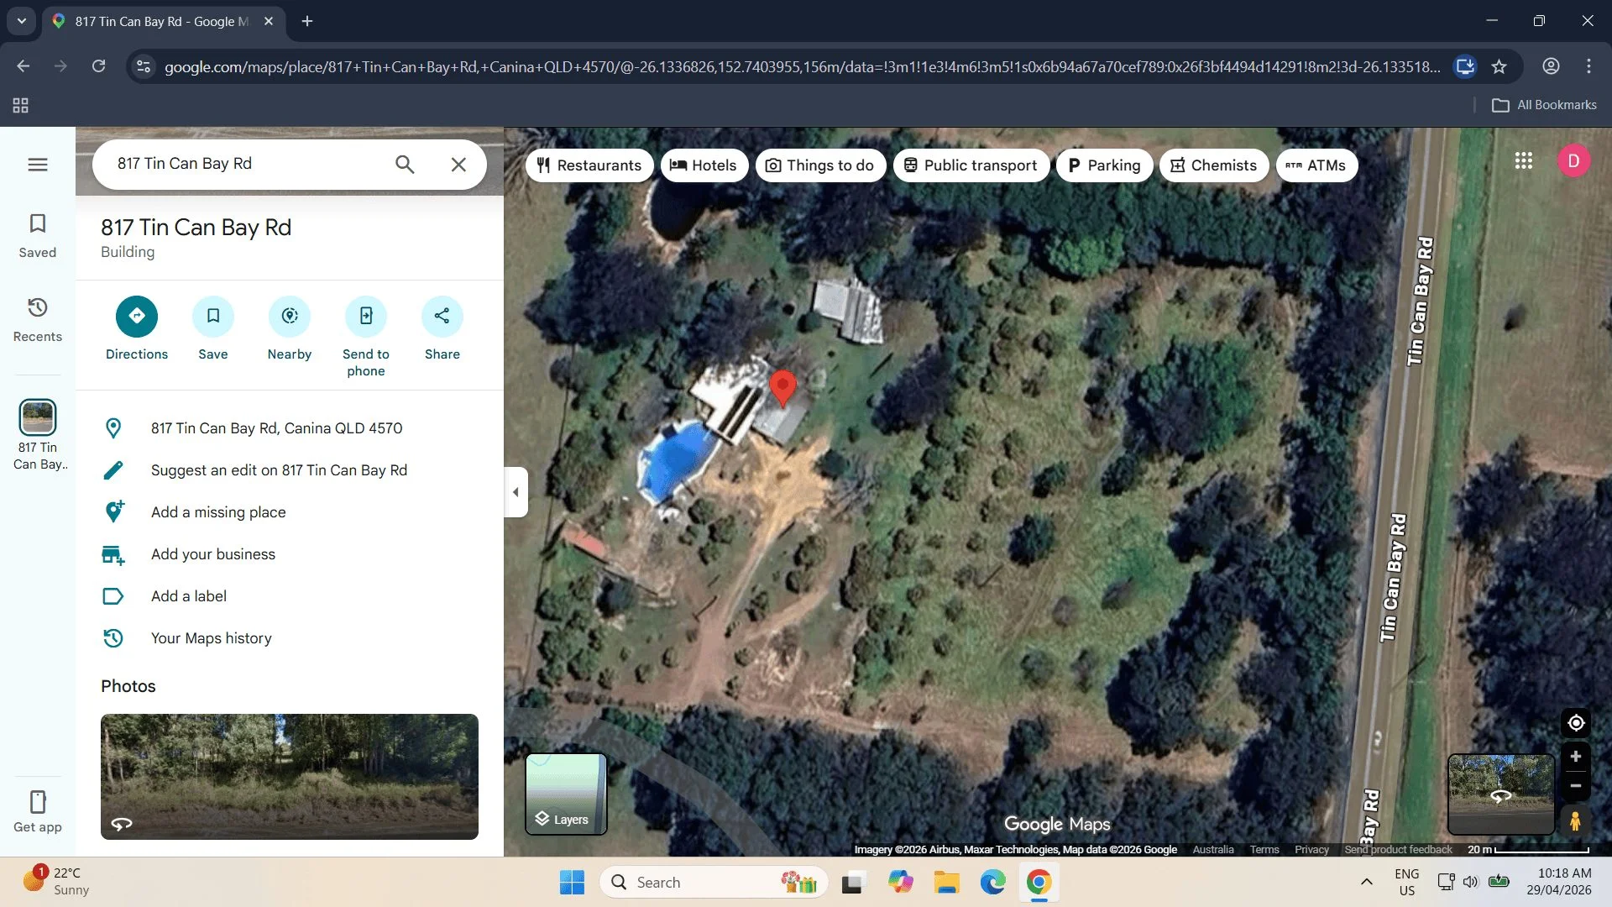The width and height of the screenshot is (1612, 907).
Task: Open Your Maps history
Action: pos(290,638)
